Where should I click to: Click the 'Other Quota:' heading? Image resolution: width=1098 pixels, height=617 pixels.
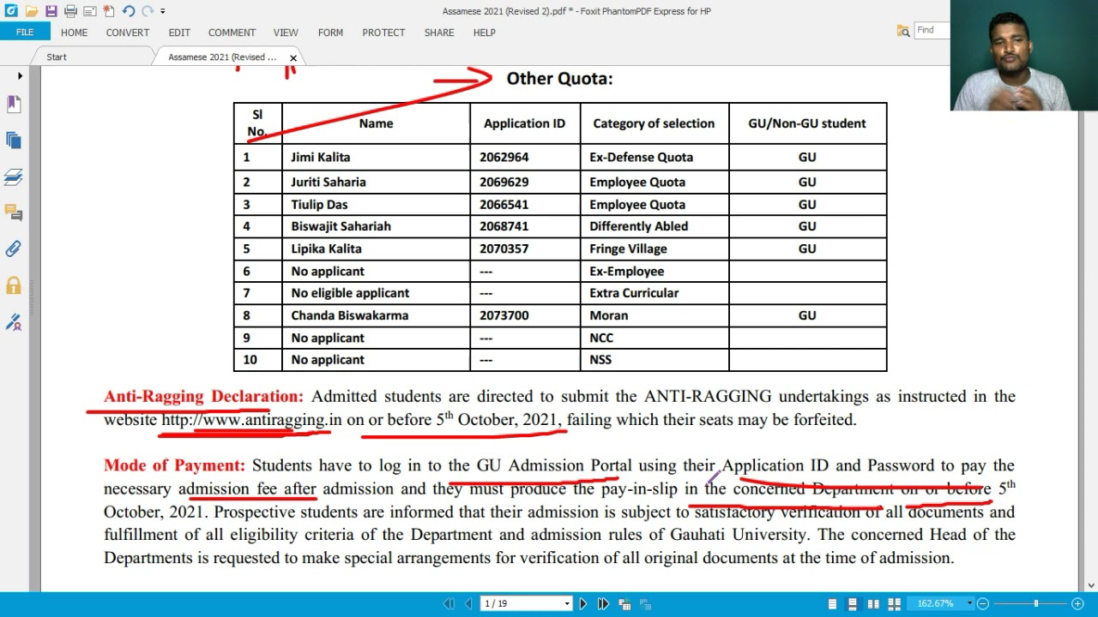tap(559, 78)
